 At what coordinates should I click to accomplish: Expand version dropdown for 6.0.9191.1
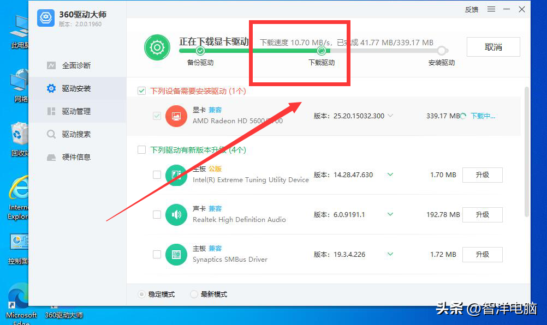(390, 214)
